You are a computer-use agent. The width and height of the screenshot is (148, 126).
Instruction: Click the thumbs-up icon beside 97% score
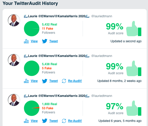click(x=134, y=108)
